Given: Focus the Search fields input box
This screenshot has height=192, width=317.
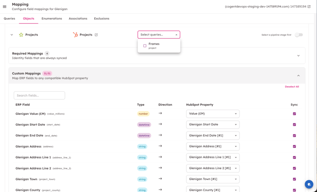Looking at the screenshot, I should (39, 96).
